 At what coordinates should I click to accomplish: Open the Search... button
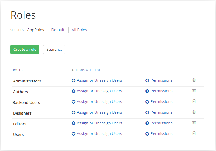coord(54,50)
